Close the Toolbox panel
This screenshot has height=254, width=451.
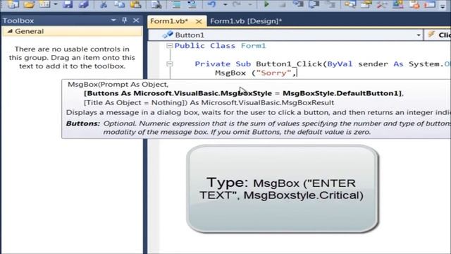(x=136, y=20)
